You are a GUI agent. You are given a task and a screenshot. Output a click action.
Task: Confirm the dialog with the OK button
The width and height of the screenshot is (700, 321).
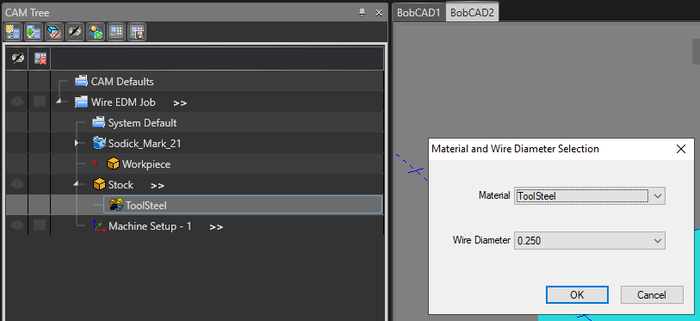click(577, 294)
